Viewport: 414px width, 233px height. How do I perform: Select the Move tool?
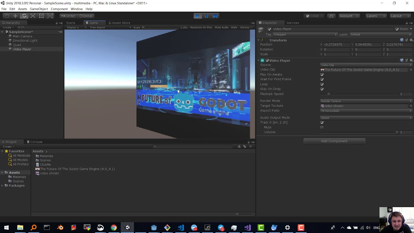click(15, 16)
